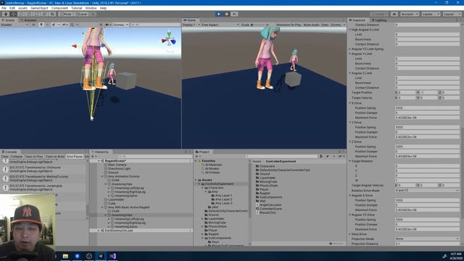Open Projection Mode dropdown
The image size is (464, 261).
[x=427, y=239]
